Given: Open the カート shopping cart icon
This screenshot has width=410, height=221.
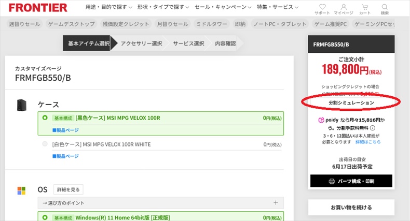Looking at the screenshot, I should tap(365, 7).
